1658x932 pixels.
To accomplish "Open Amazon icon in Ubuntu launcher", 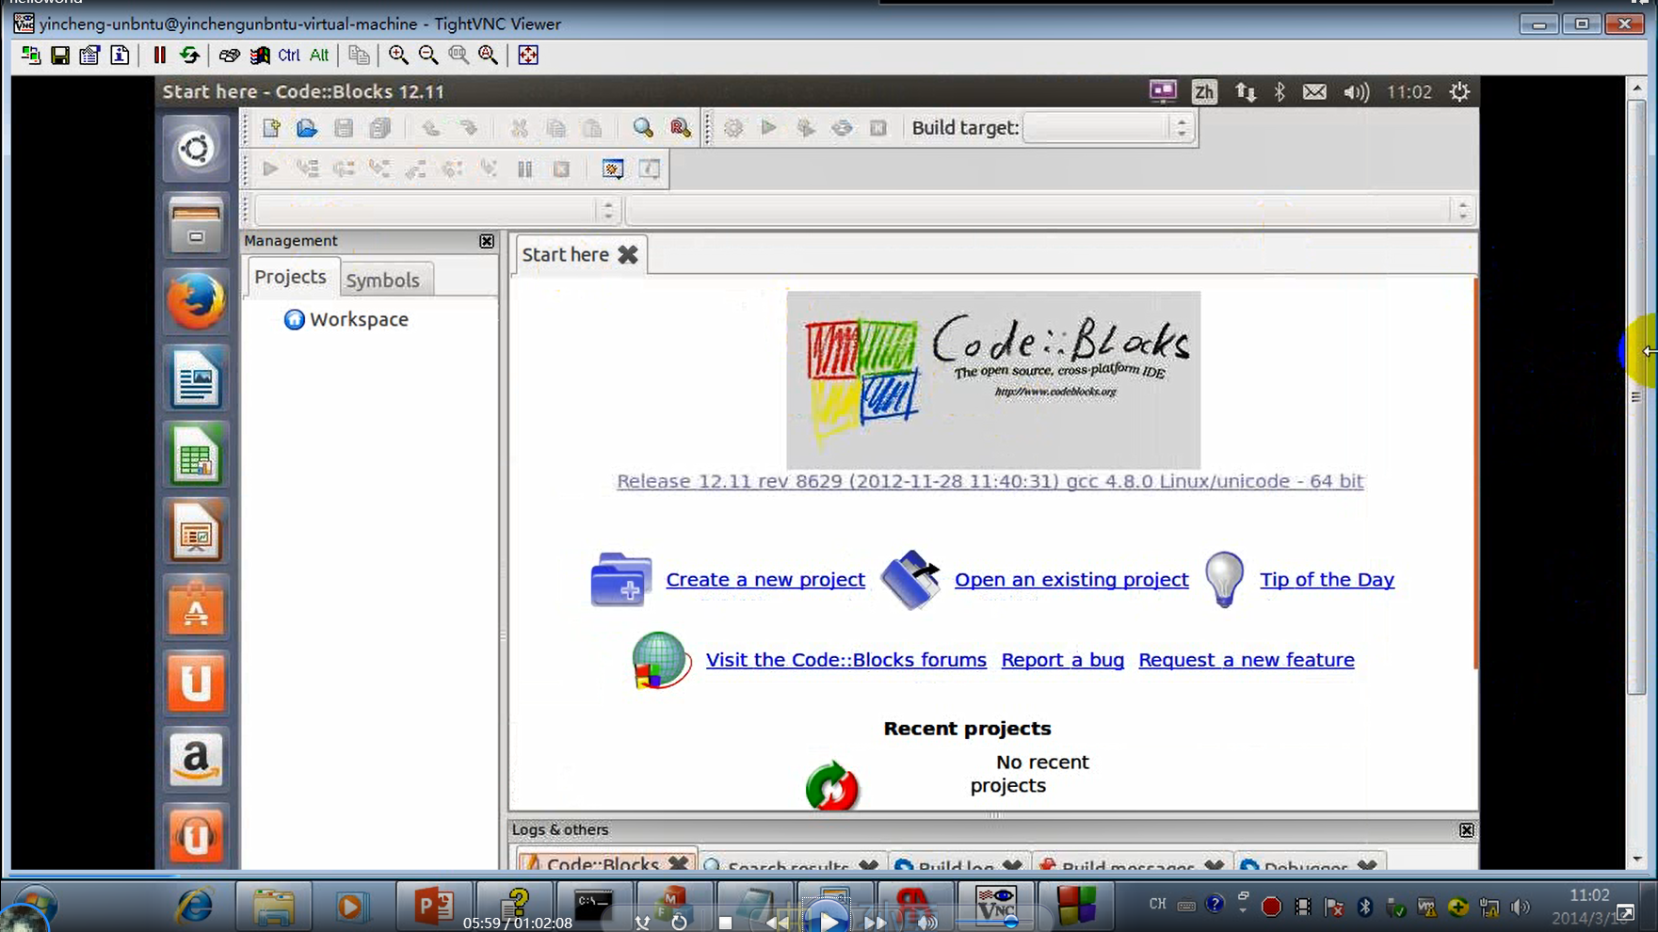I will (196, 759).
